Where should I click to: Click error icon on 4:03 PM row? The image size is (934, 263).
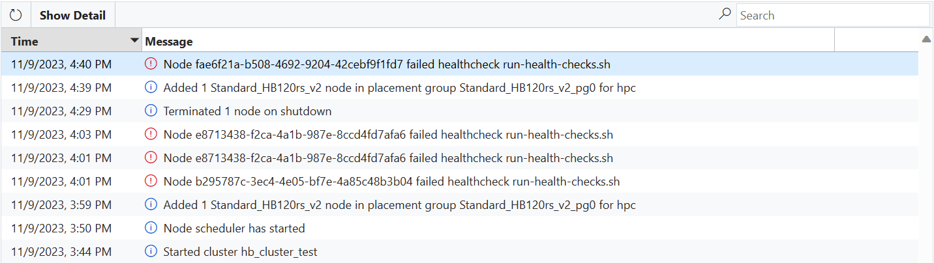point(151,135)
